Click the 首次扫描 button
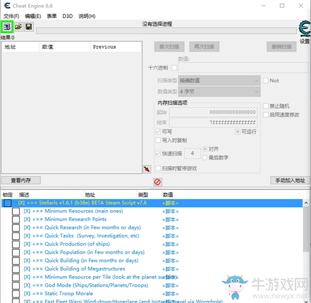This screenshot has width=311, height=303. point(169,47)
